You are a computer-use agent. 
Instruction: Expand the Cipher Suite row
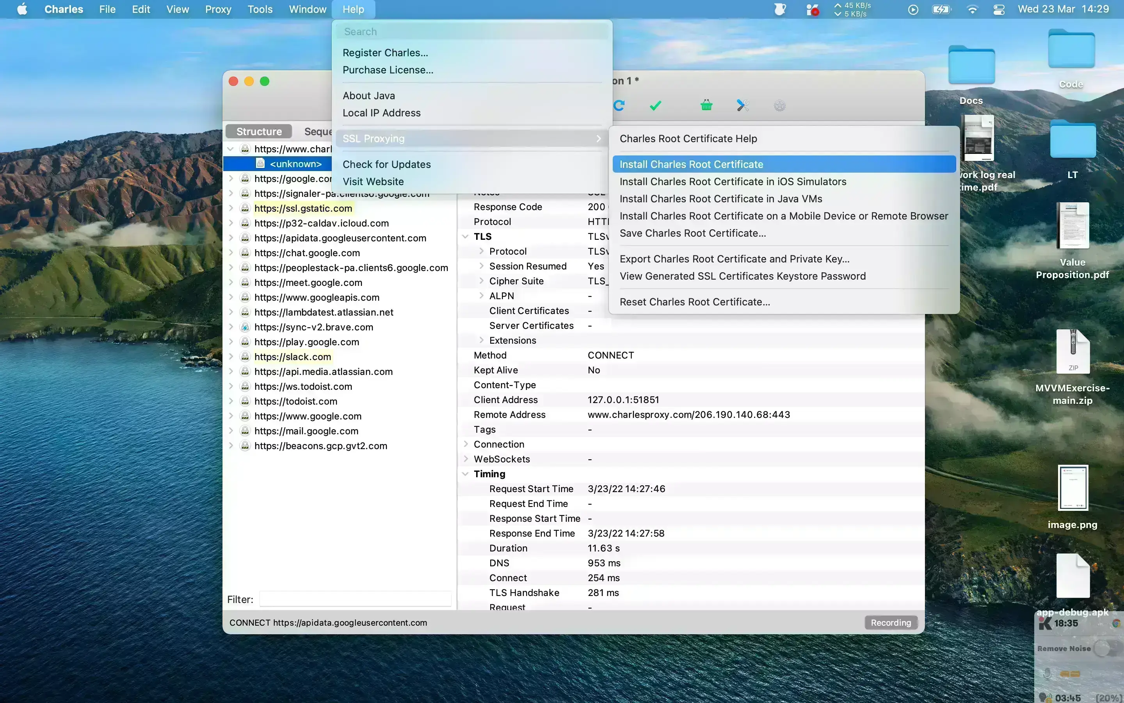(481, 281)
